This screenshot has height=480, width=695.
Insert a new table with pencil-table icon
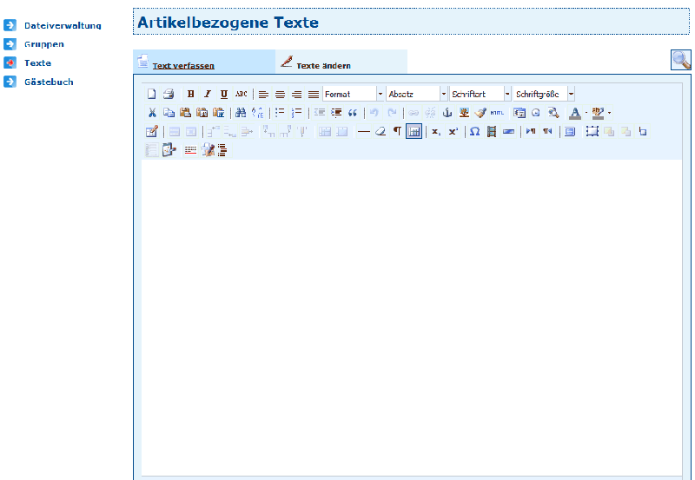click(152, 132)
